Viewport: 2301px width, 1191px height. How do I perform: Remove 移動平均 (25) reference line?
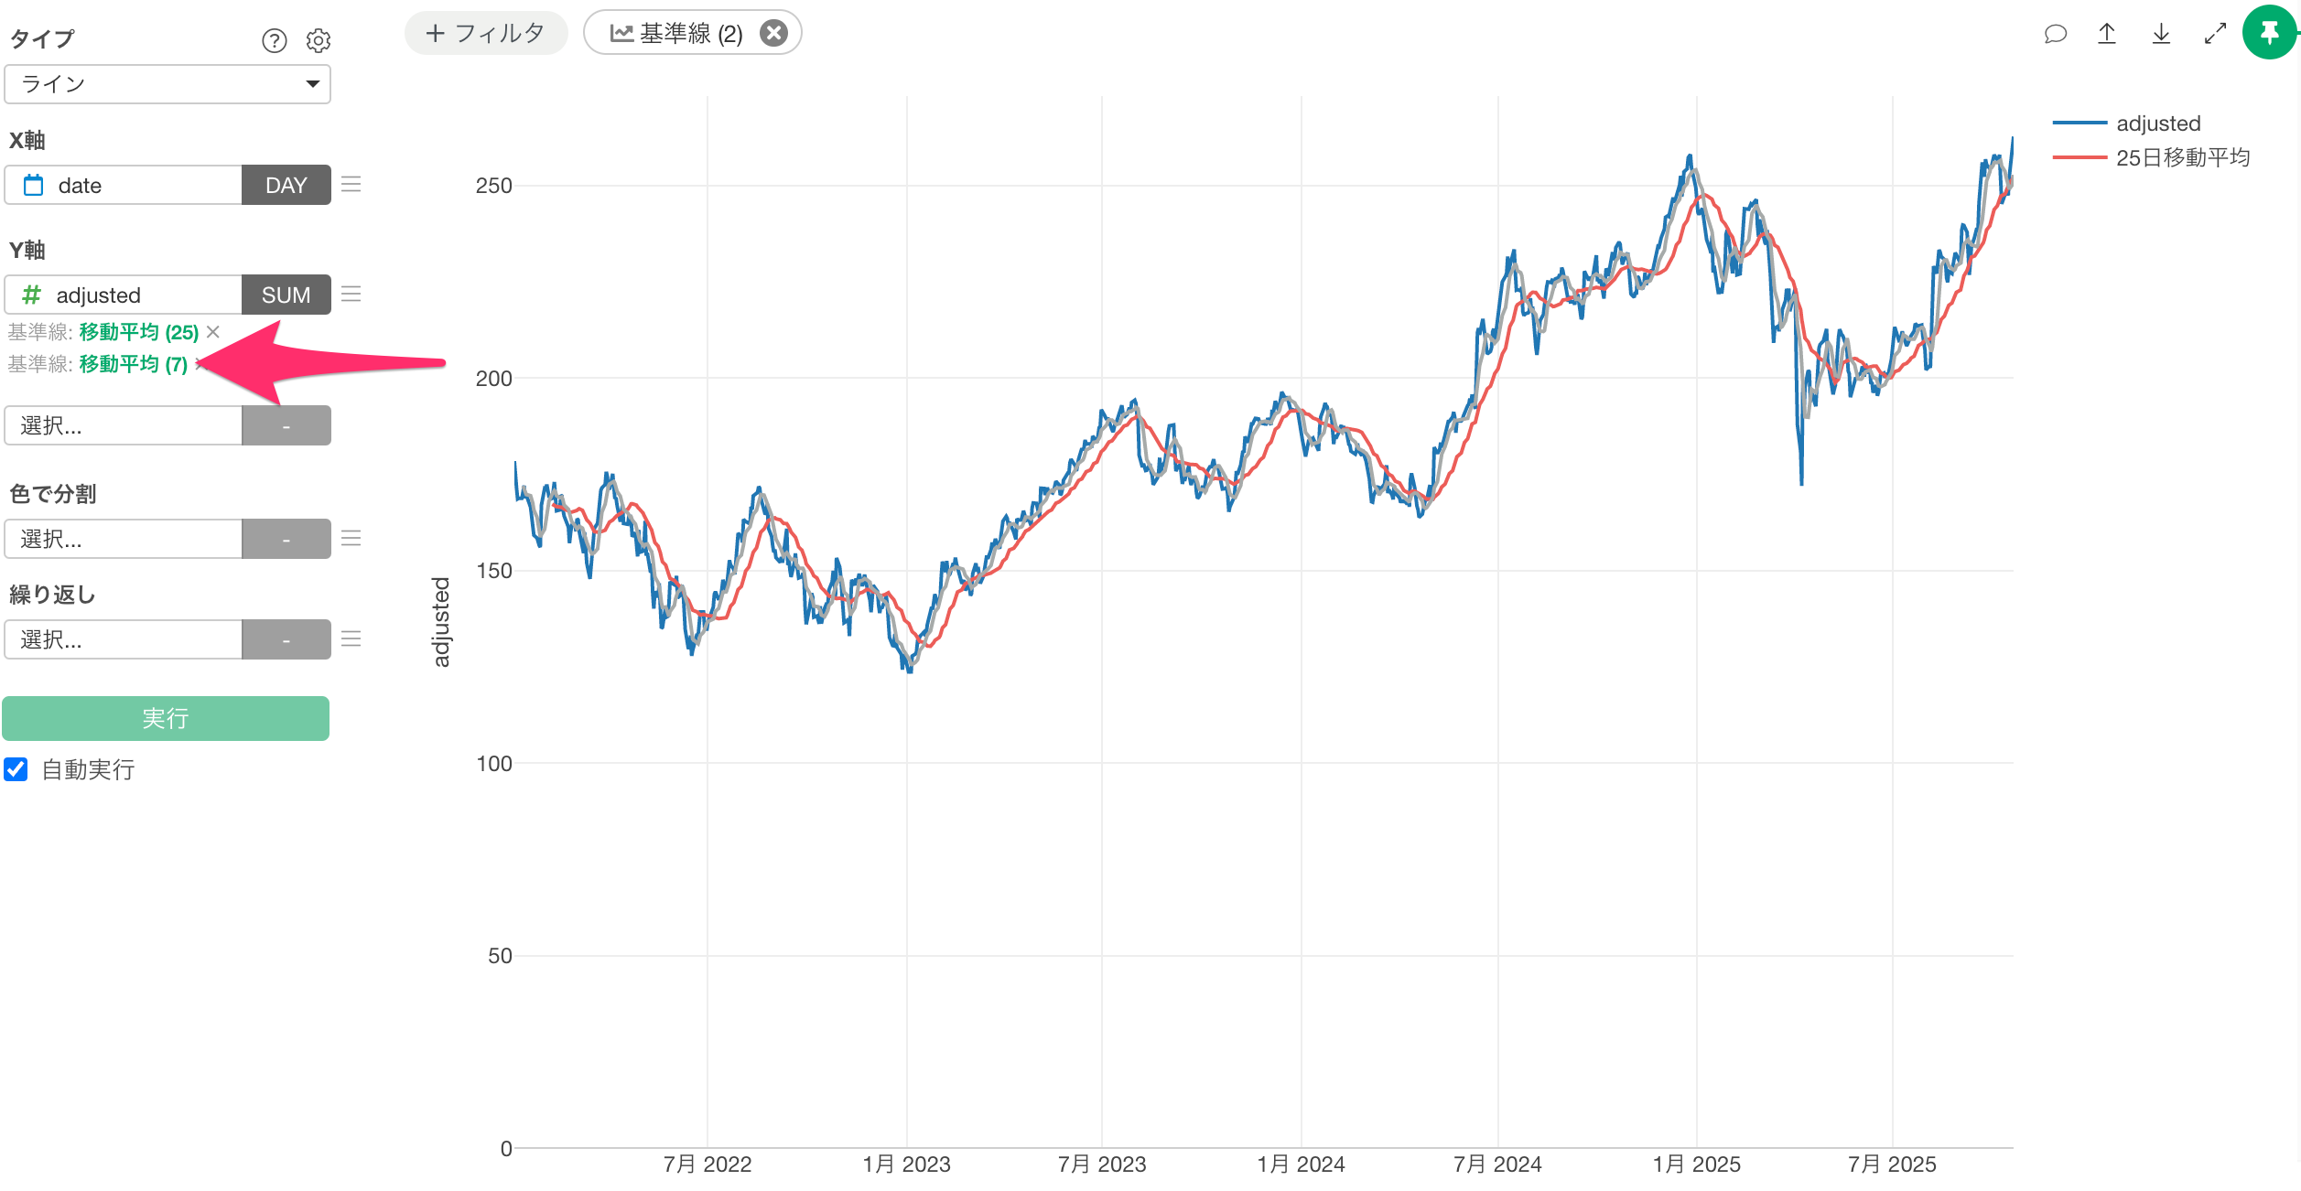tap(213, 331)
